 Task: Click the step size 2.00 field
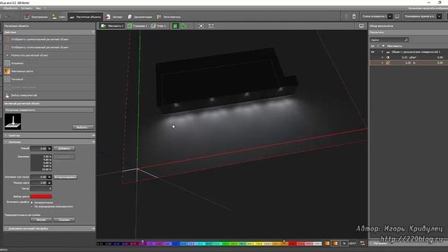[41, 183]
